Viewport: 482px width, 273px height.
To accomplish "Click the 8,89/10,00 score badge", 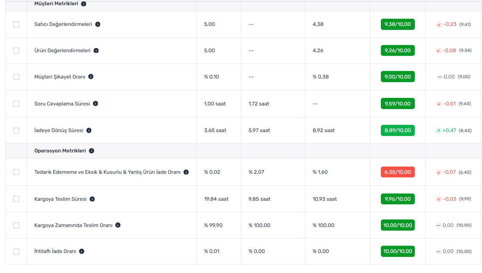I will pyautogui.click(x=398, y=130).
